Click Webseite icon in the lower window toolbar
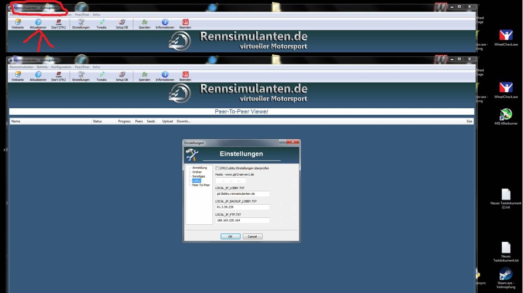Image resolution: width=523 pixels, height=293 pixels. pos(17,75)
